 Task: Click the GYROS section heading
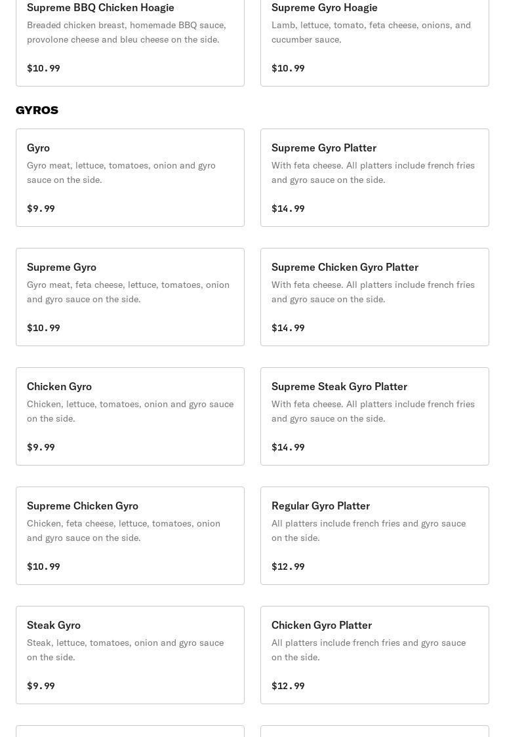coord(37,110)
